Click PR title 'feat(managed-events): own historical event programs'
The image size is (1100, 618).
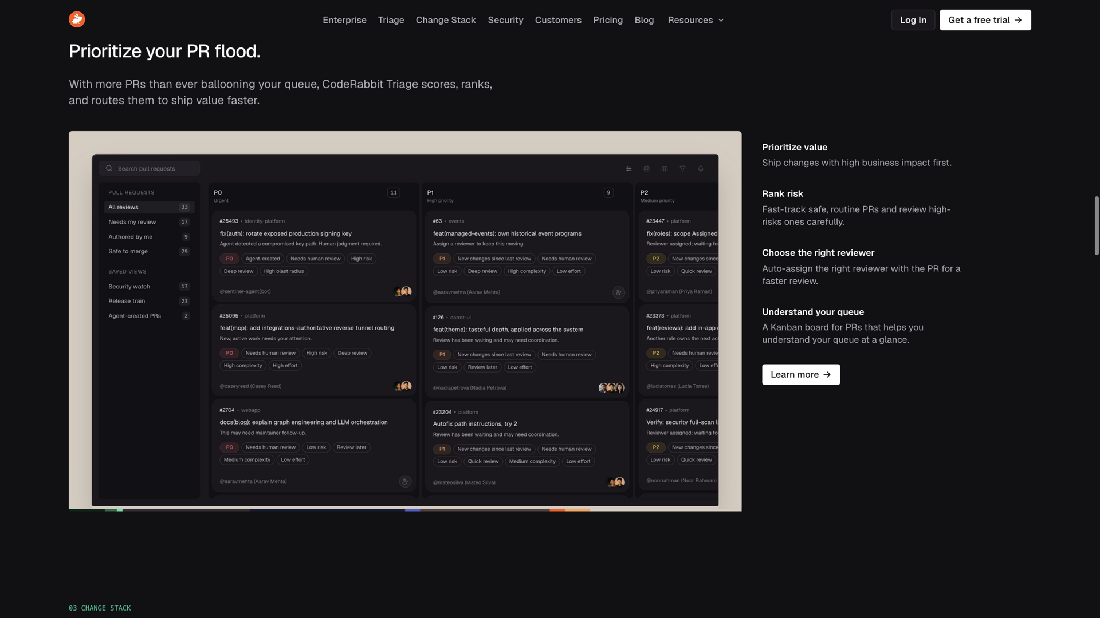(x=506, y=233)
